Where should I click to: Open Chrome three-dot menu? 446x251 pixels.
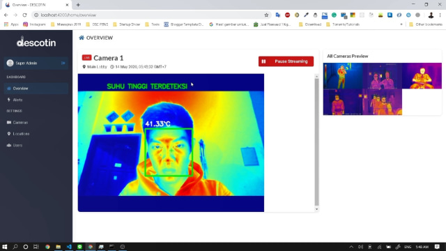click(440, 15)
